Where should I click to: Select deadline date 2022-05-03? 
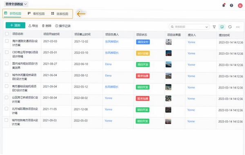point(80,120)
